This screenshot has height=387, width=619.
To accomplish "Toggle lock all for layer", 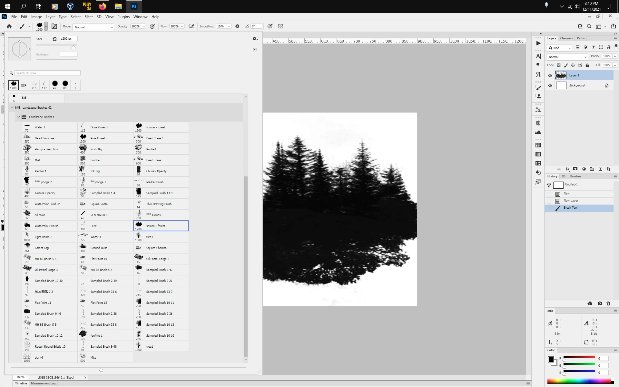I will 587,65.
